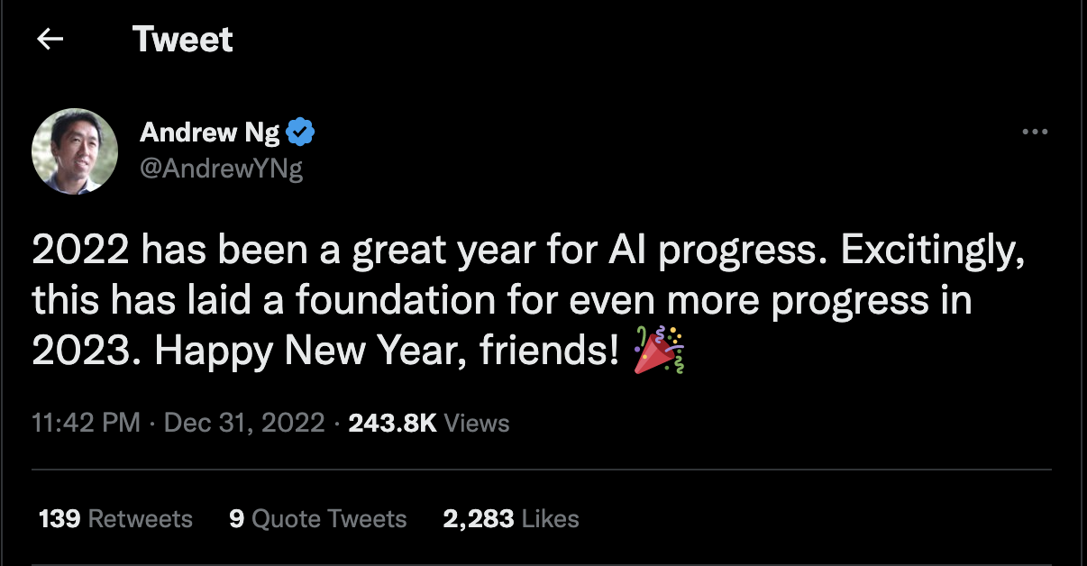View the 243.8K Views analytics

pyautogui.click(x=428, y=423)
